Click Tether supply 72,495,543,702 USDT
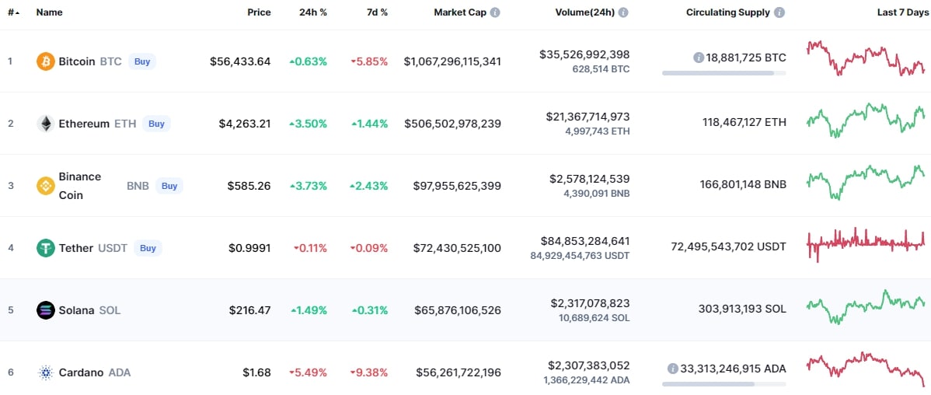This screenshot has height=395, width=931. point(728,246)
